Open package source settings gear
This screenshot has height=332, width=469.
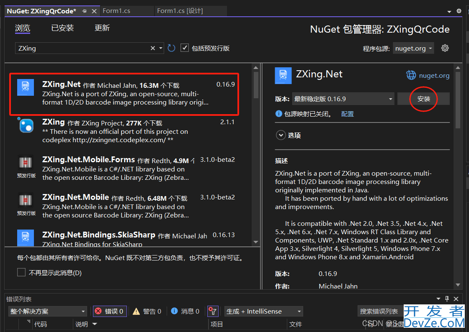tap(445, 48)
